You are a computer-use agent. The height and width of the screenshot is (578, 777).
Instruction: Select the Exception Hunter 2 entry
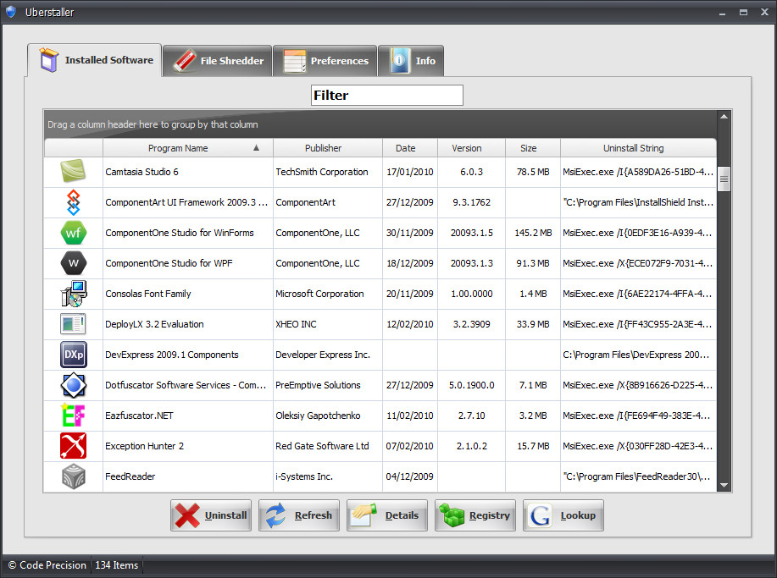pos(144,446)
